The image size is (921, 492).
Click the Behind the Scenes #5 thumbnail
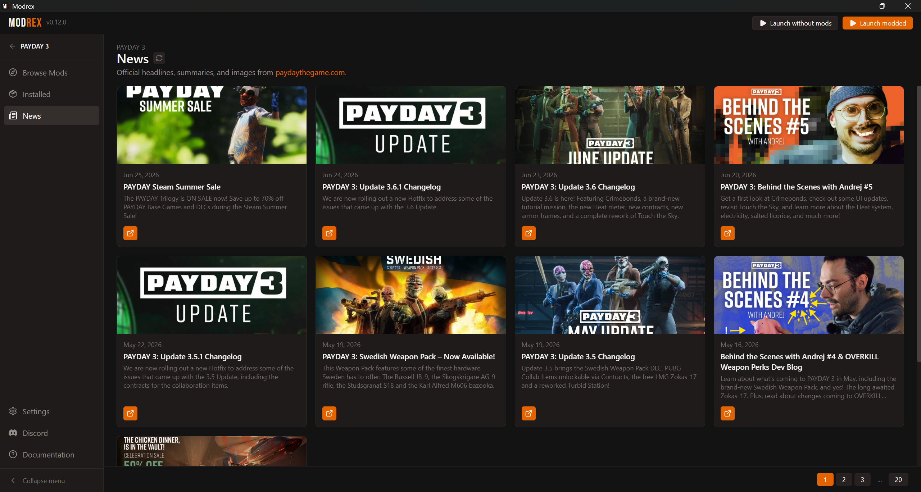pos(809,125)
